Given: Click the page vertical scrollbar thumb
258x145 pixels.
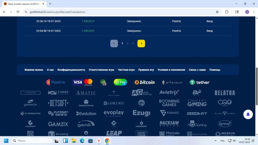Looking at the screenshot, I should click(256, 86).
